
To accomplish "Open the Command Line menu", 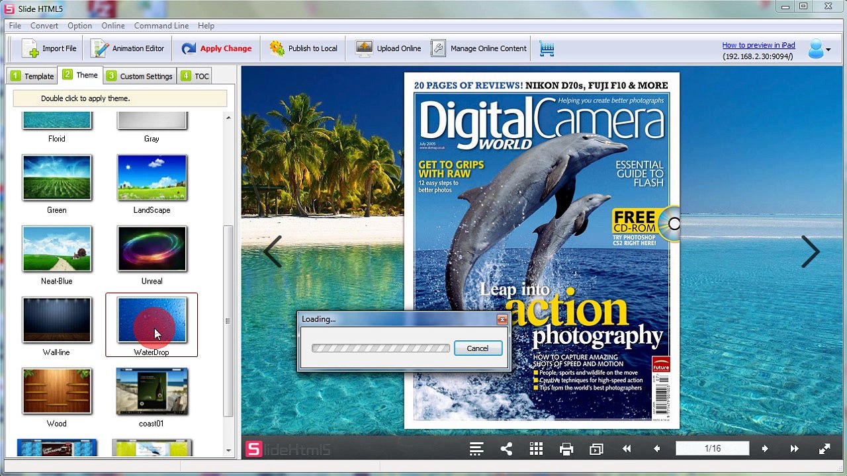I will tap(161, 26).
